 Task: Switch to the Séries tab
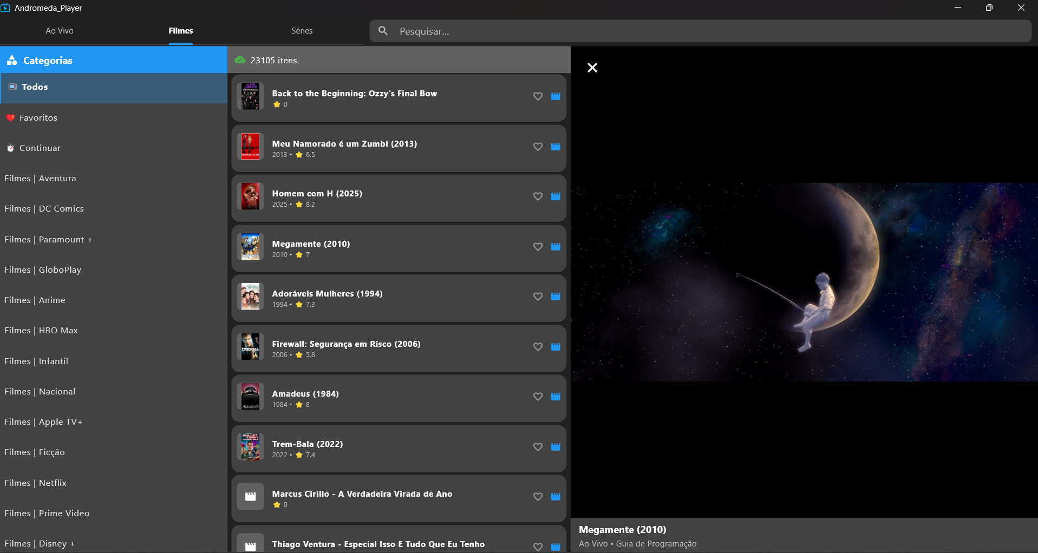(302, 31)
